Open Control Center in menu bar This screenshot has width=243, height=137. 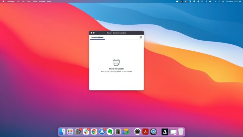click(223, 1)
